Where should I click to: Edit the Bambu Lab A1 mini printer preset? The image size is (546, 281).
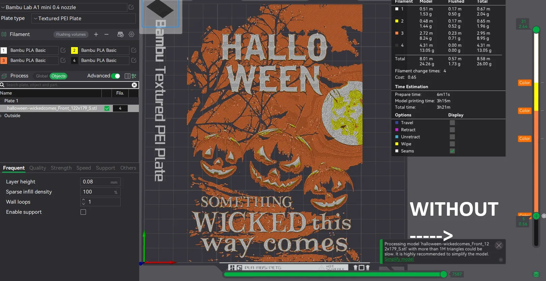coord(131,7)
